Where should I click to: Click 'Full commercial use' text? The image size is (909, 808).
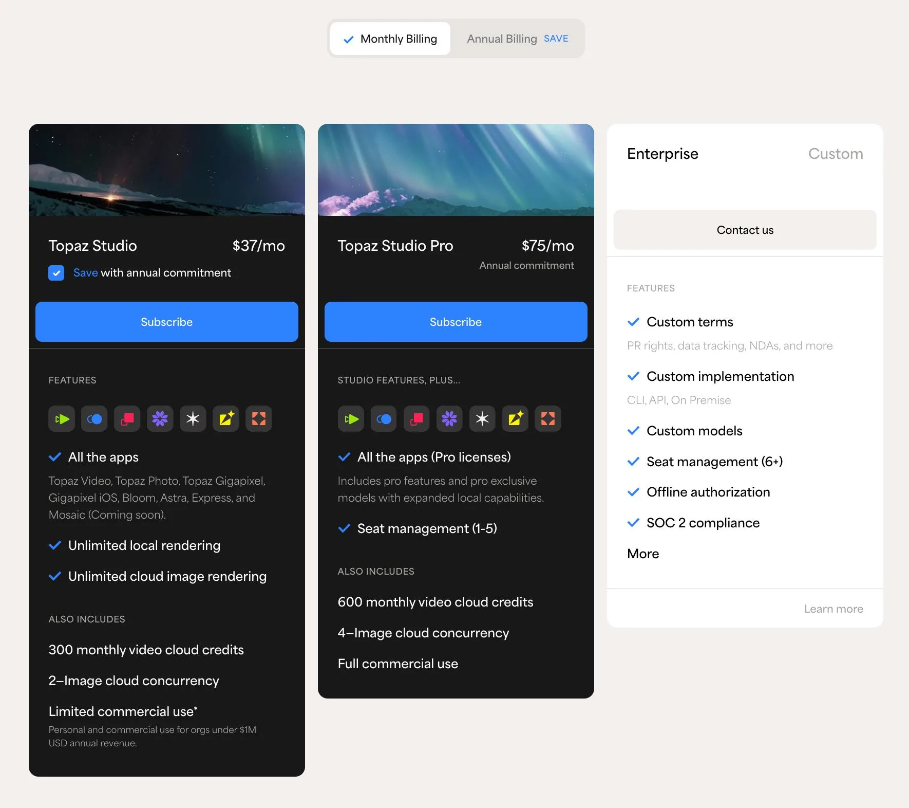point(398,664)
